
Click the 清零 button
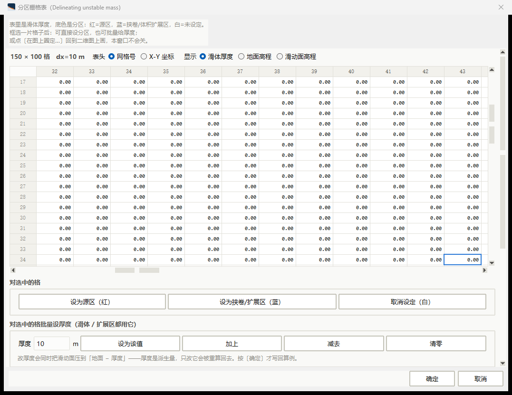(x=436, y=343)
